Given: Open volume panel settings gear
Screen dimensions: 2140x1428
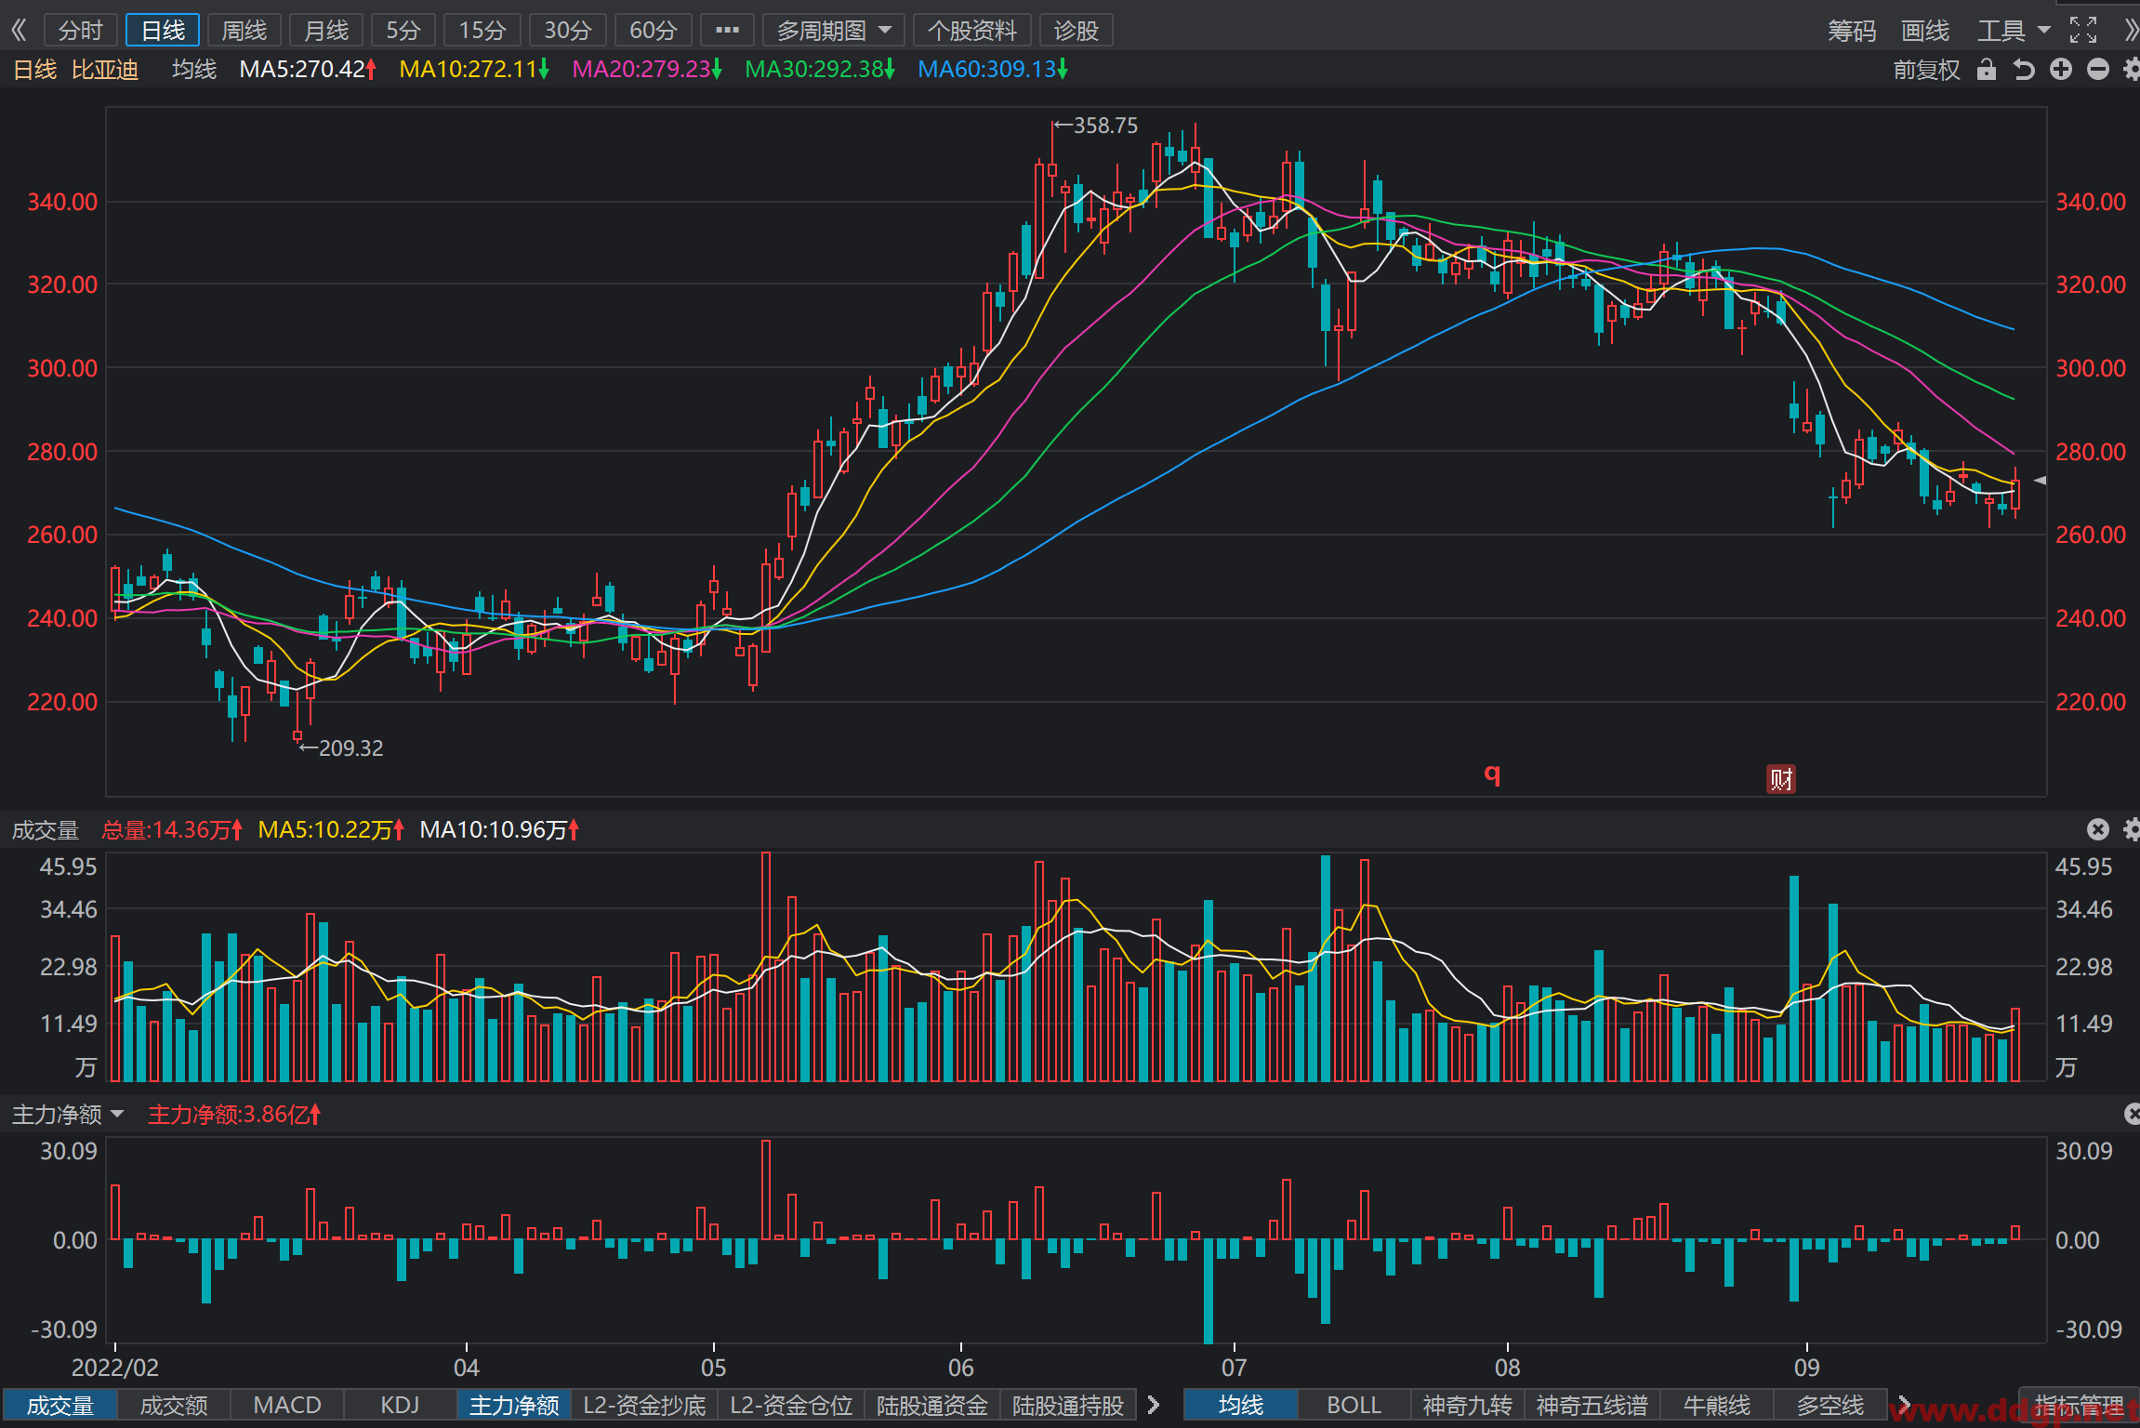Looking at the screenshot, I should [x=2131, y=829].
